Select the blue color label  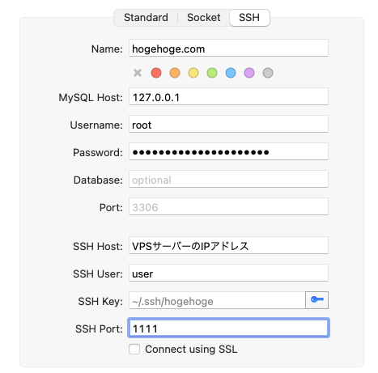[x=231, y=73]
